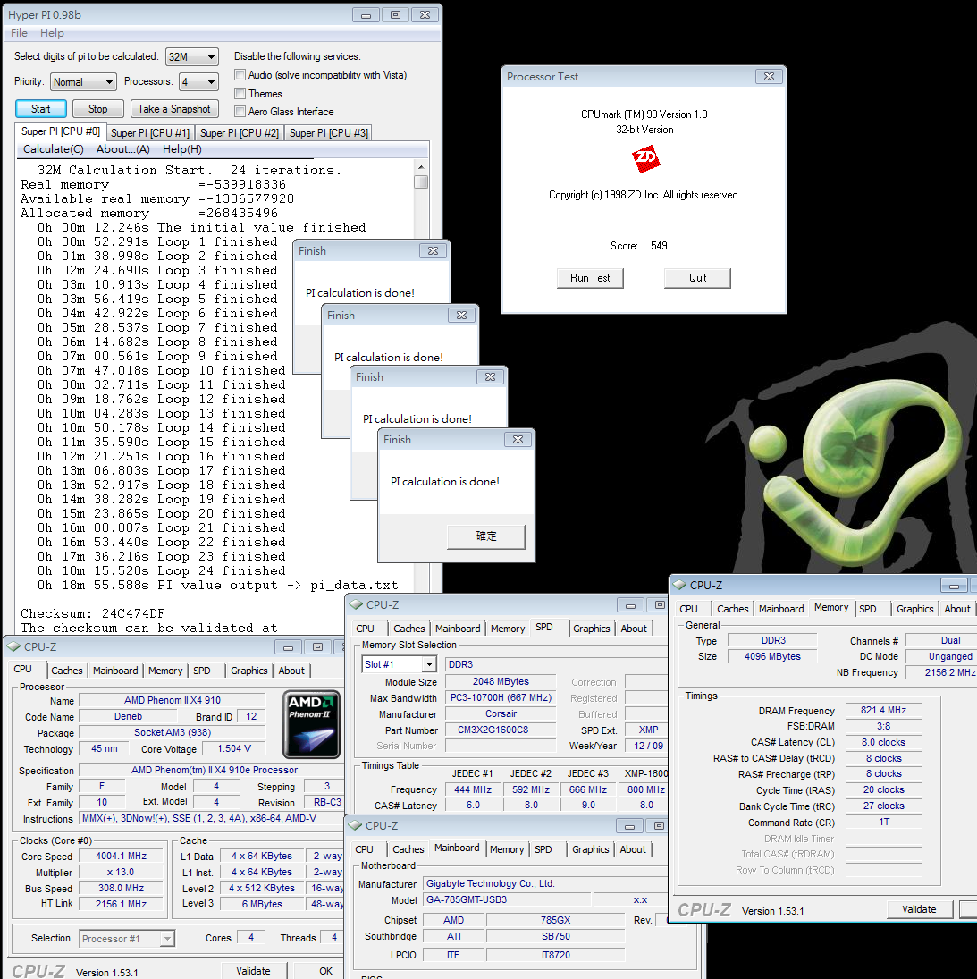977x979 pixels.
Task: Open the Slot #1 memory slot dropdown
Action: [399, 664]
